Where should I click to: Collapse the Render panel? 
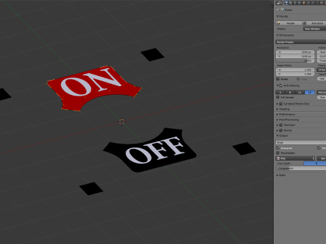coord(278,16)
